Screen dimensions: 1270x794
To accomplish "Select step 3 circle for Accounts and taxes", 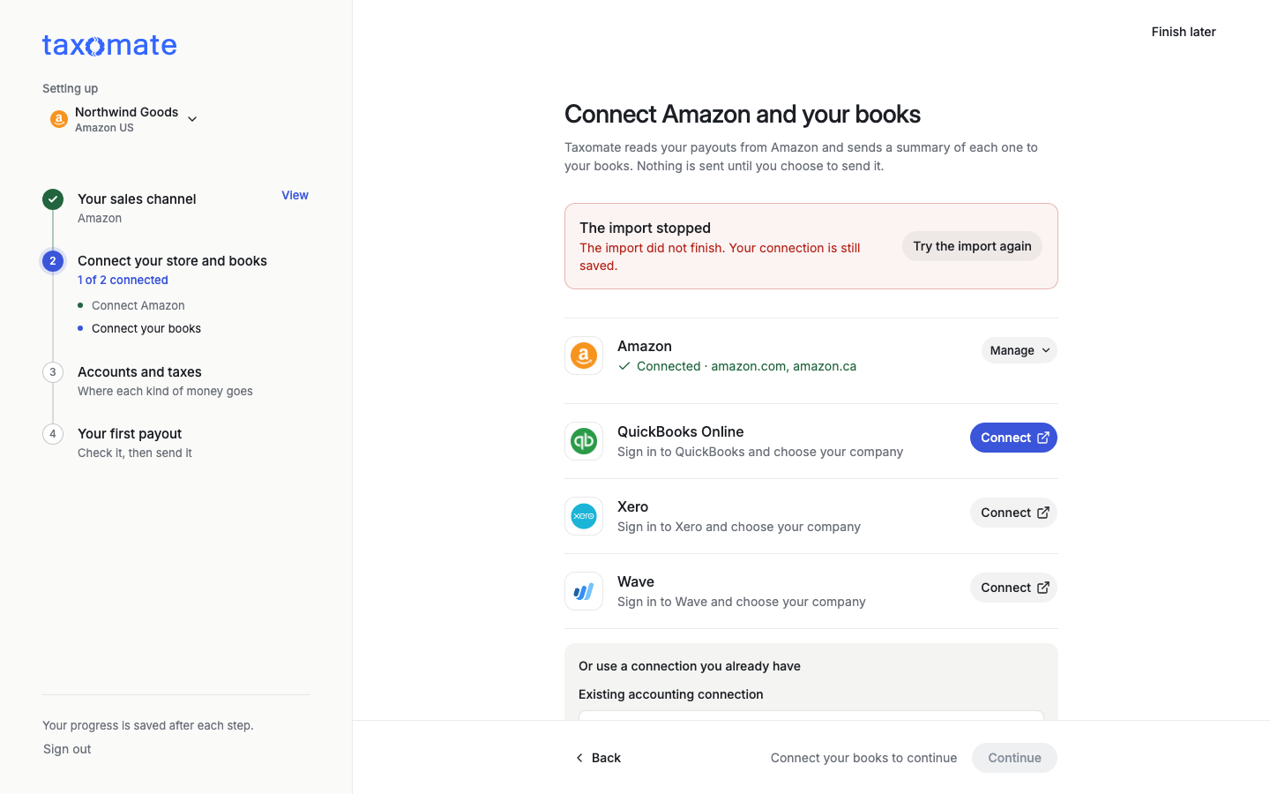I will click(53, 372).
